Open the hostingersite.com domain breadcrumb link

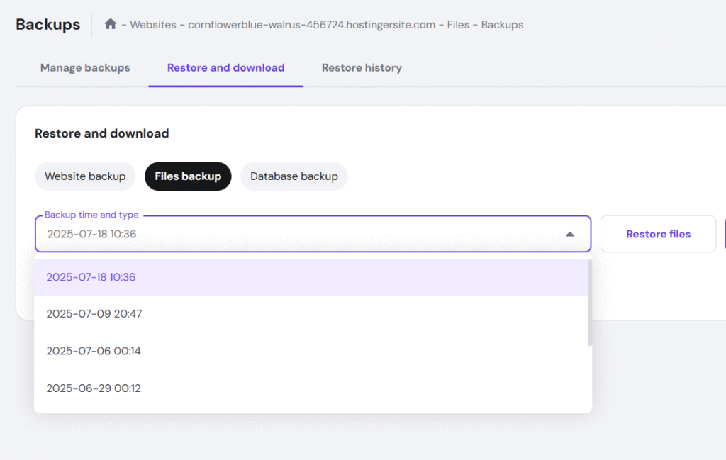311,25
